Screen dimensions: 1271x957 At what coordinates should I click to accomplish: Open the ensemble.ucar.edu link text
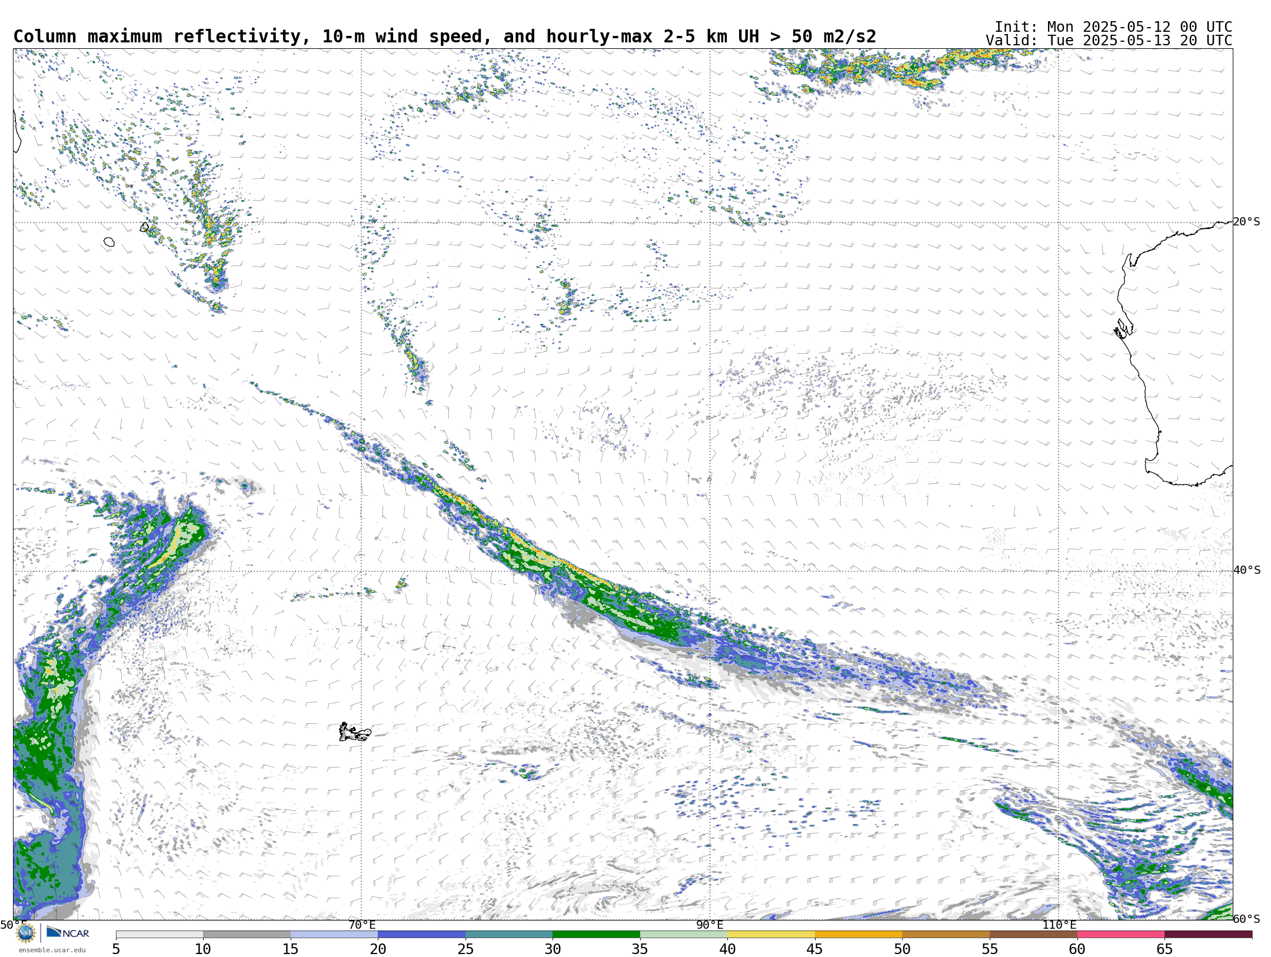[x=52, y=950]
